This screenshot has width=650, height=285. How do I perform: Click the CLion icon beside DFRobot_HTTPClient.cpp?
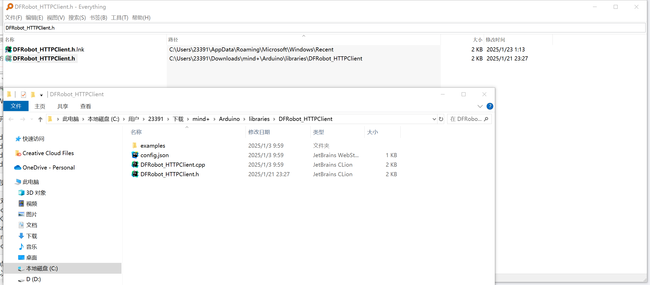coord(135,165)
